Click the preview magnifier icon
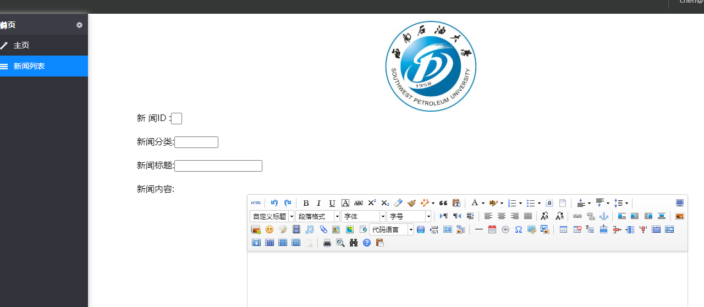The image size is (704, 307). (x=340, y=243)
